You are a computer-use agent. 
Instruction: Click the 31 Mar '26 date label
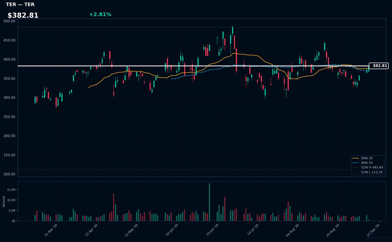[51, 230]
